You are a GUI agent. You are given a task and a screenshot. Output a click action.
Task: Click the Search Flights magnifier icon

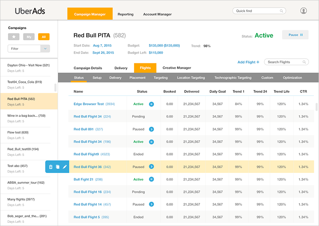(304, 62)
